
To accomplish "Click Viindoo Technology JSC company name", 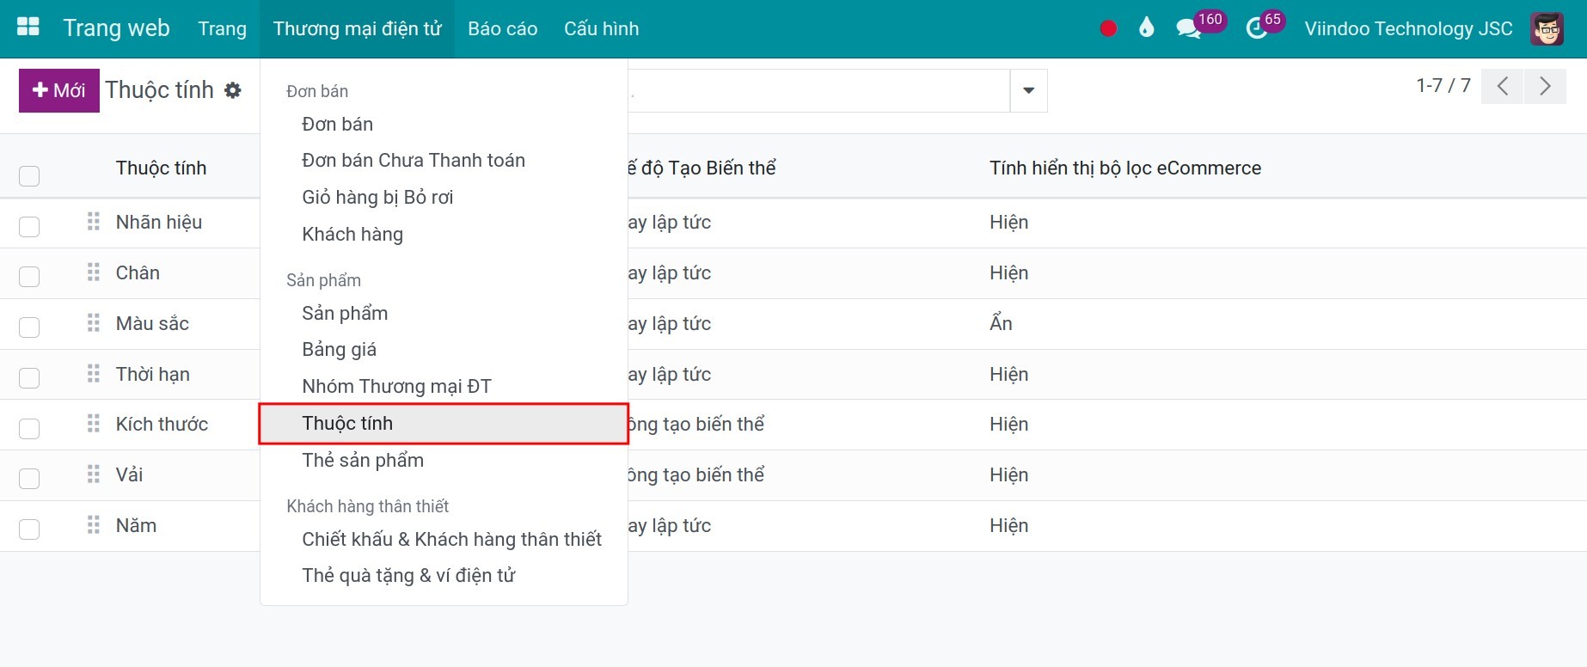I will [x=1408, y=28].
